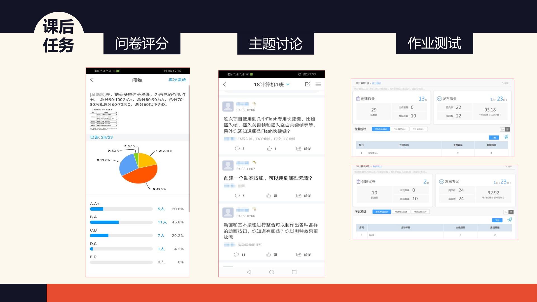Viewport: 537px width, 302px height.
Task: Click the B.A progress bar
Action: [x=121, y=222]
